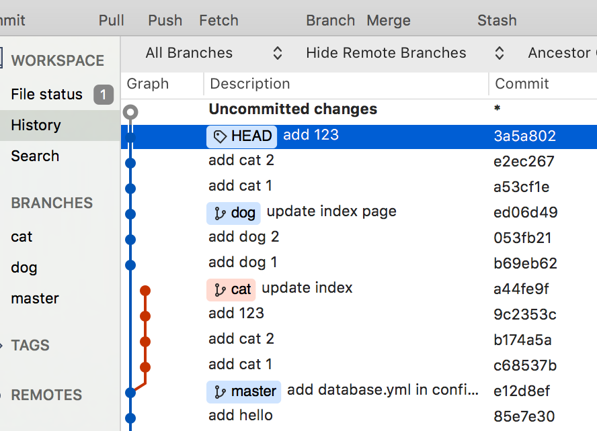The width and height of the screenshot is (597, 431).
Task: Open the All Branches dropdown
Action: [214, 53]
